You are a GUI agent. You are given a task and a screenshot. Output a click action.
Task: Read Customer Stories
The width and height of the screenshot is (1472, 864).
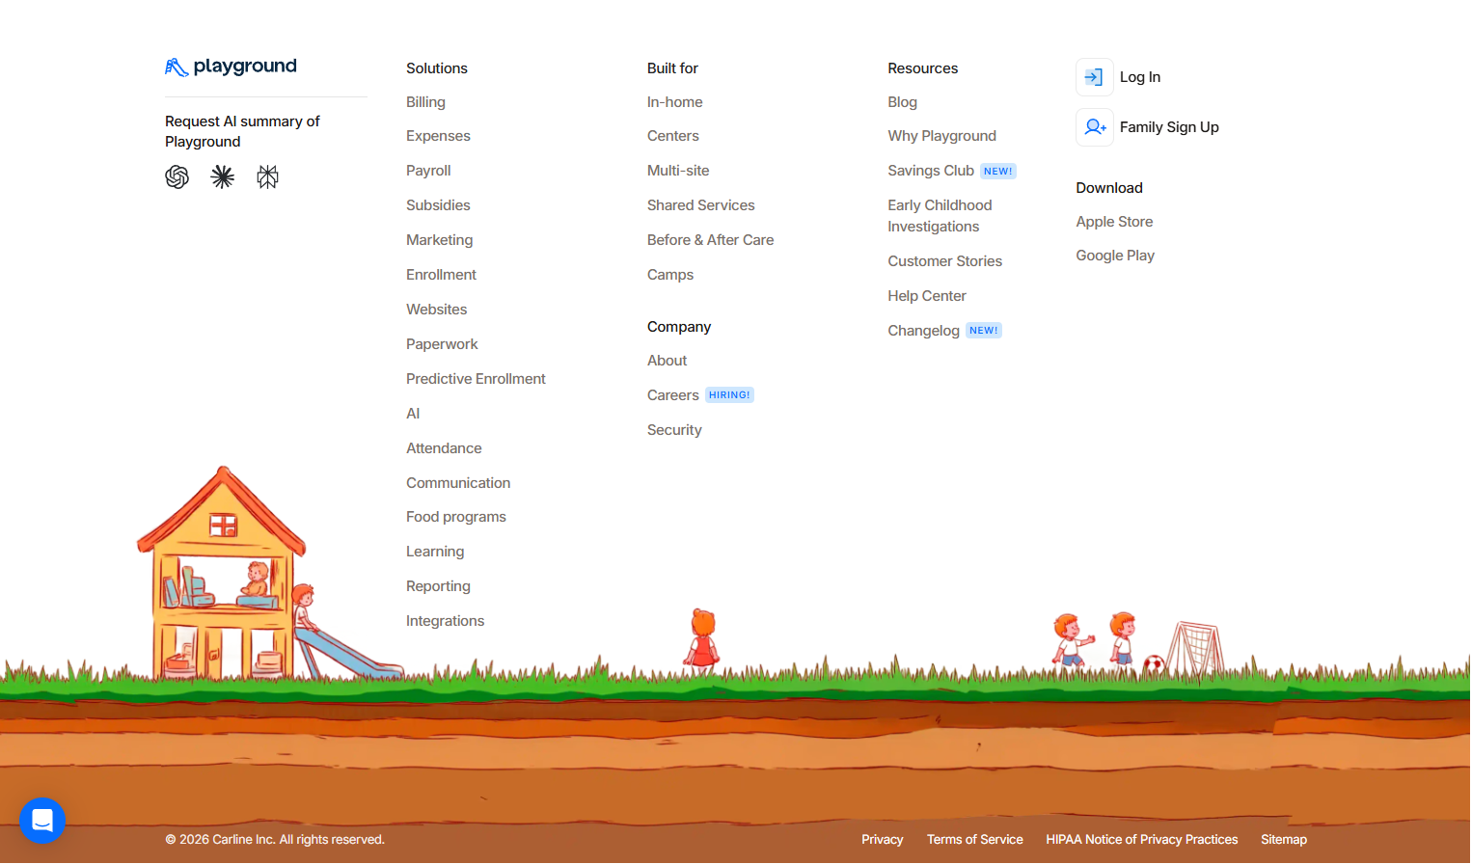click(944, 261)
